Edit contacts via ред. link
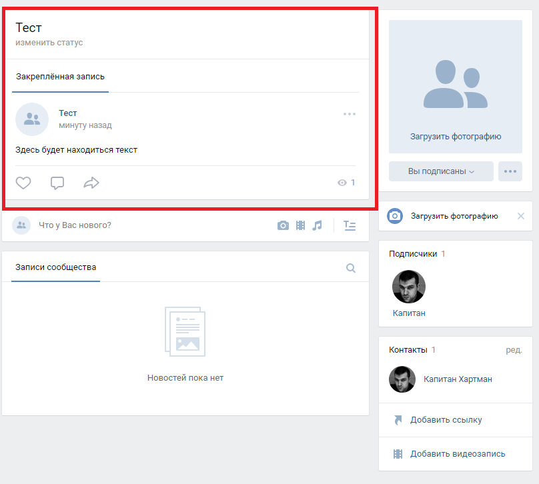 click(x=514, y=350)
